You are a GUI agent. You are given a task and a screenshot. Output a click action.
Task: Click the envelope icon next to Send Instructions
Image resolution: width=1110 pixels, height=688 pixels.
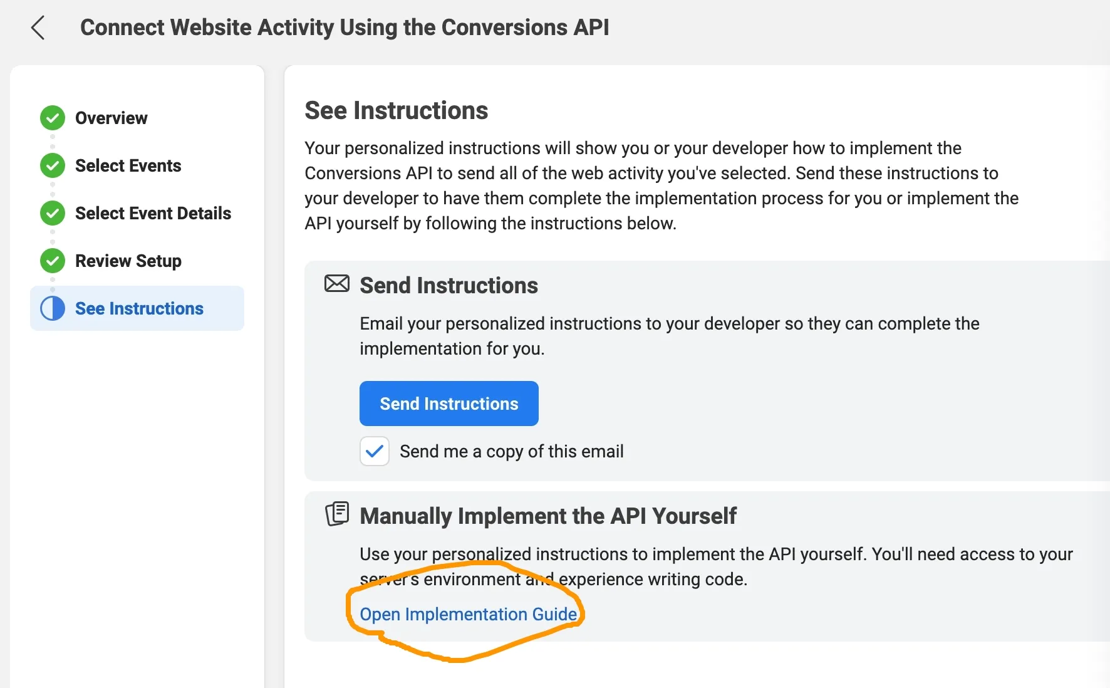pyautogui.click(x=337, y=284)
